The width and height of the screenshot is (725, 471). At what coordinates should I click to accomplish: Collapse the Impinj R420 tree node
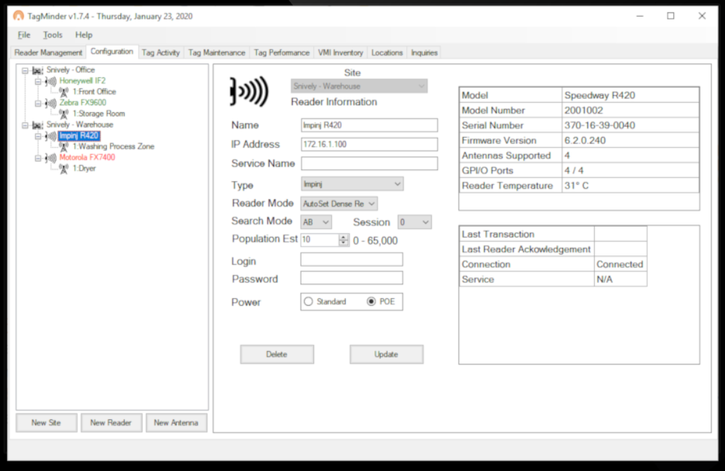38,136
